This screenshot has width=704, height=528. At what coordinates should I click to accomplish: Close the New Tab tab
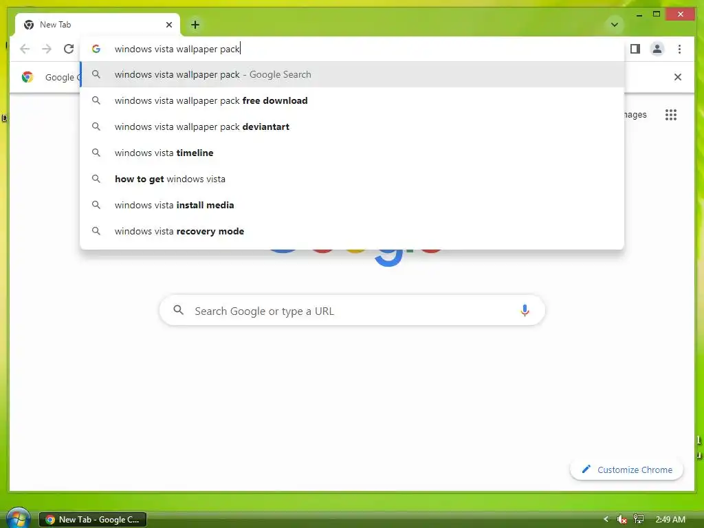(x=169, y=25)
